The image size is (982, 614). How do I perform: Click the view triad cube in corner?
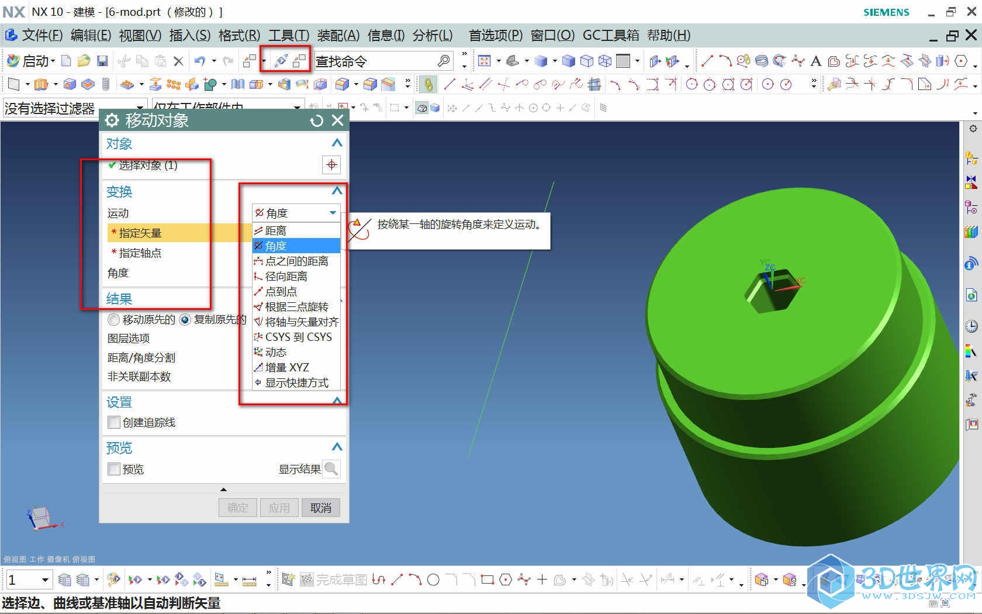(42, 518)
